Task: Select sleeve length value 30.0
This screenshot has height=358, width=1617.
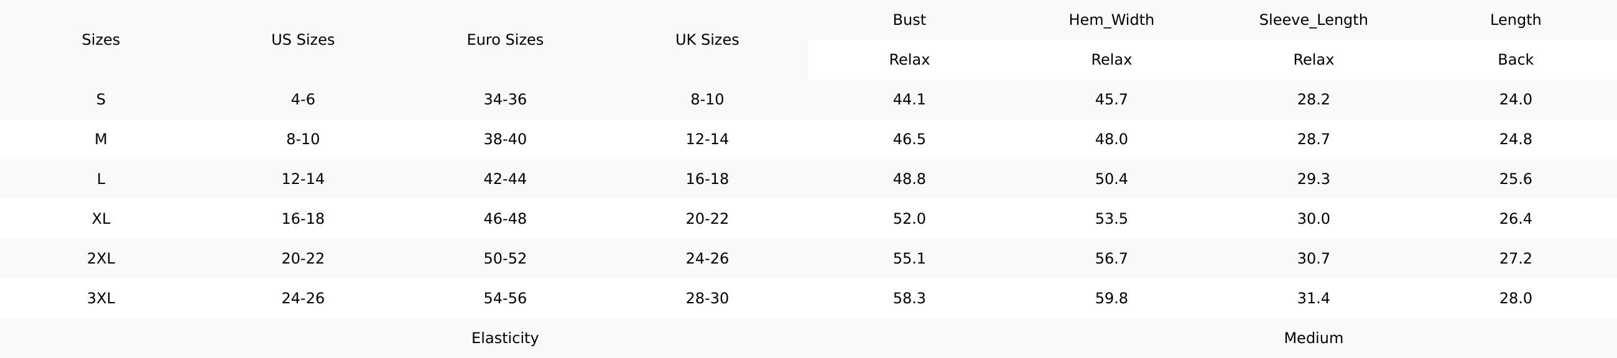Action: 1313,218
